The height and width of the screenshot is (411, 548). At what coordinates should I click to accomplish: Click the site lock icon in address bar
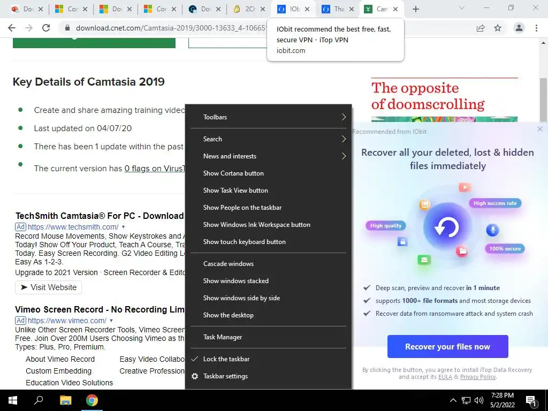click(67, 28)
